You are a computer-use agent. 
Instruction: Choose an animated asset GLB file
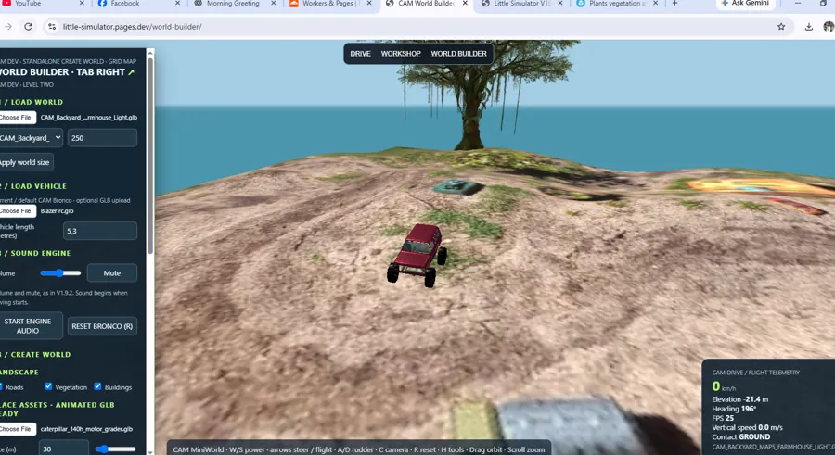pos(17,429)
